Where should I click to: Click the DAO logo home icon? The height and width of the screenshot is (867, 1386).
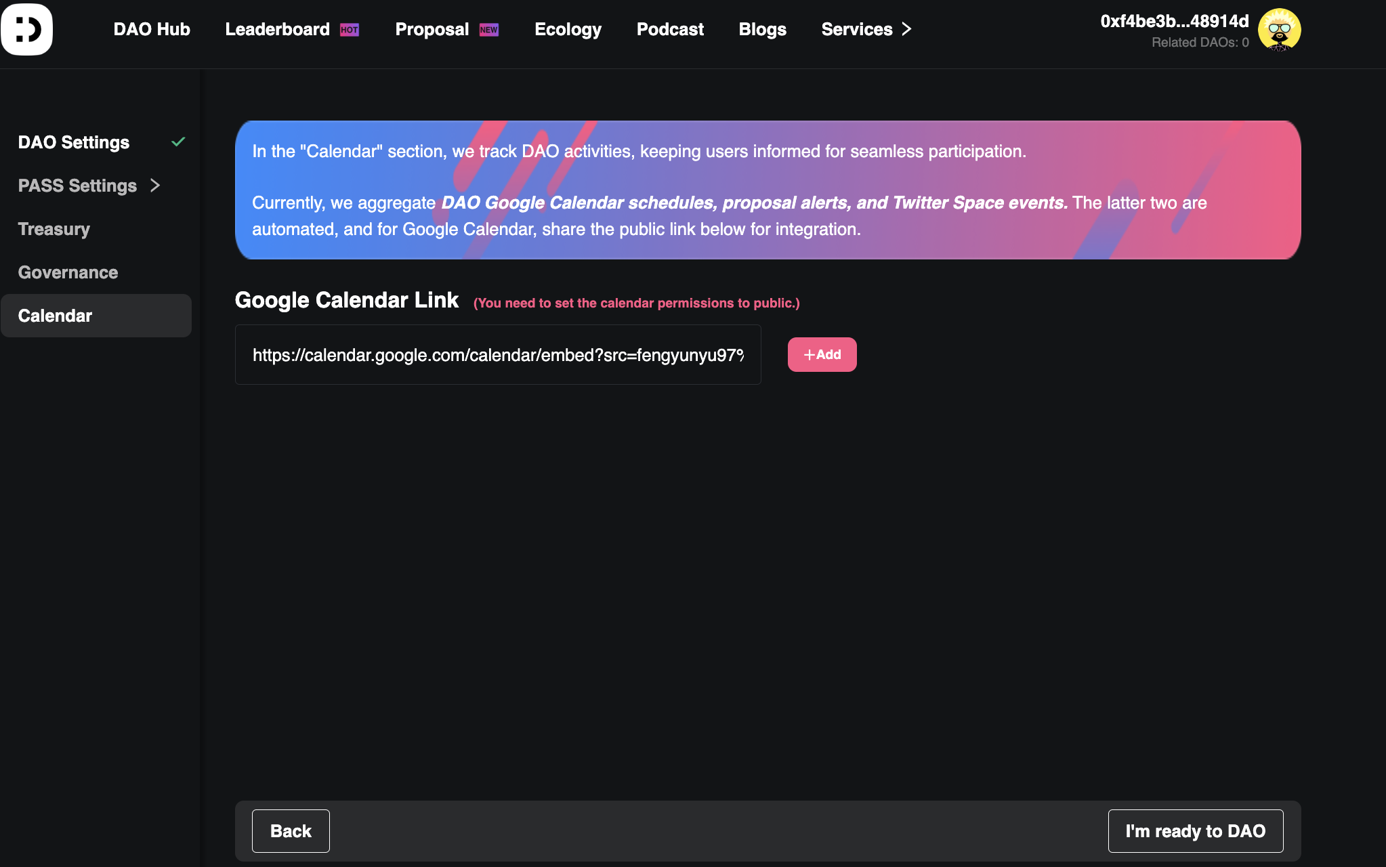click(x=27, y=29)
